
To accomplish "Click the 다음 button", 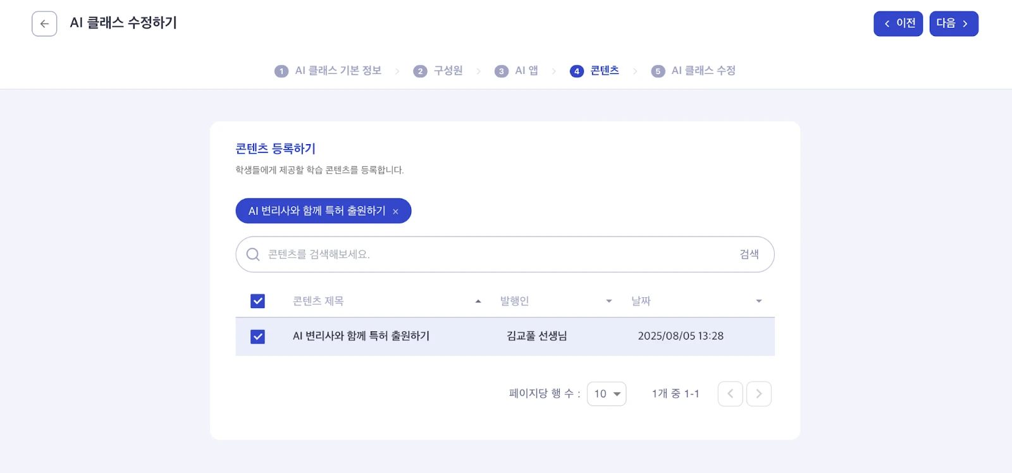I will pos(953,24).
